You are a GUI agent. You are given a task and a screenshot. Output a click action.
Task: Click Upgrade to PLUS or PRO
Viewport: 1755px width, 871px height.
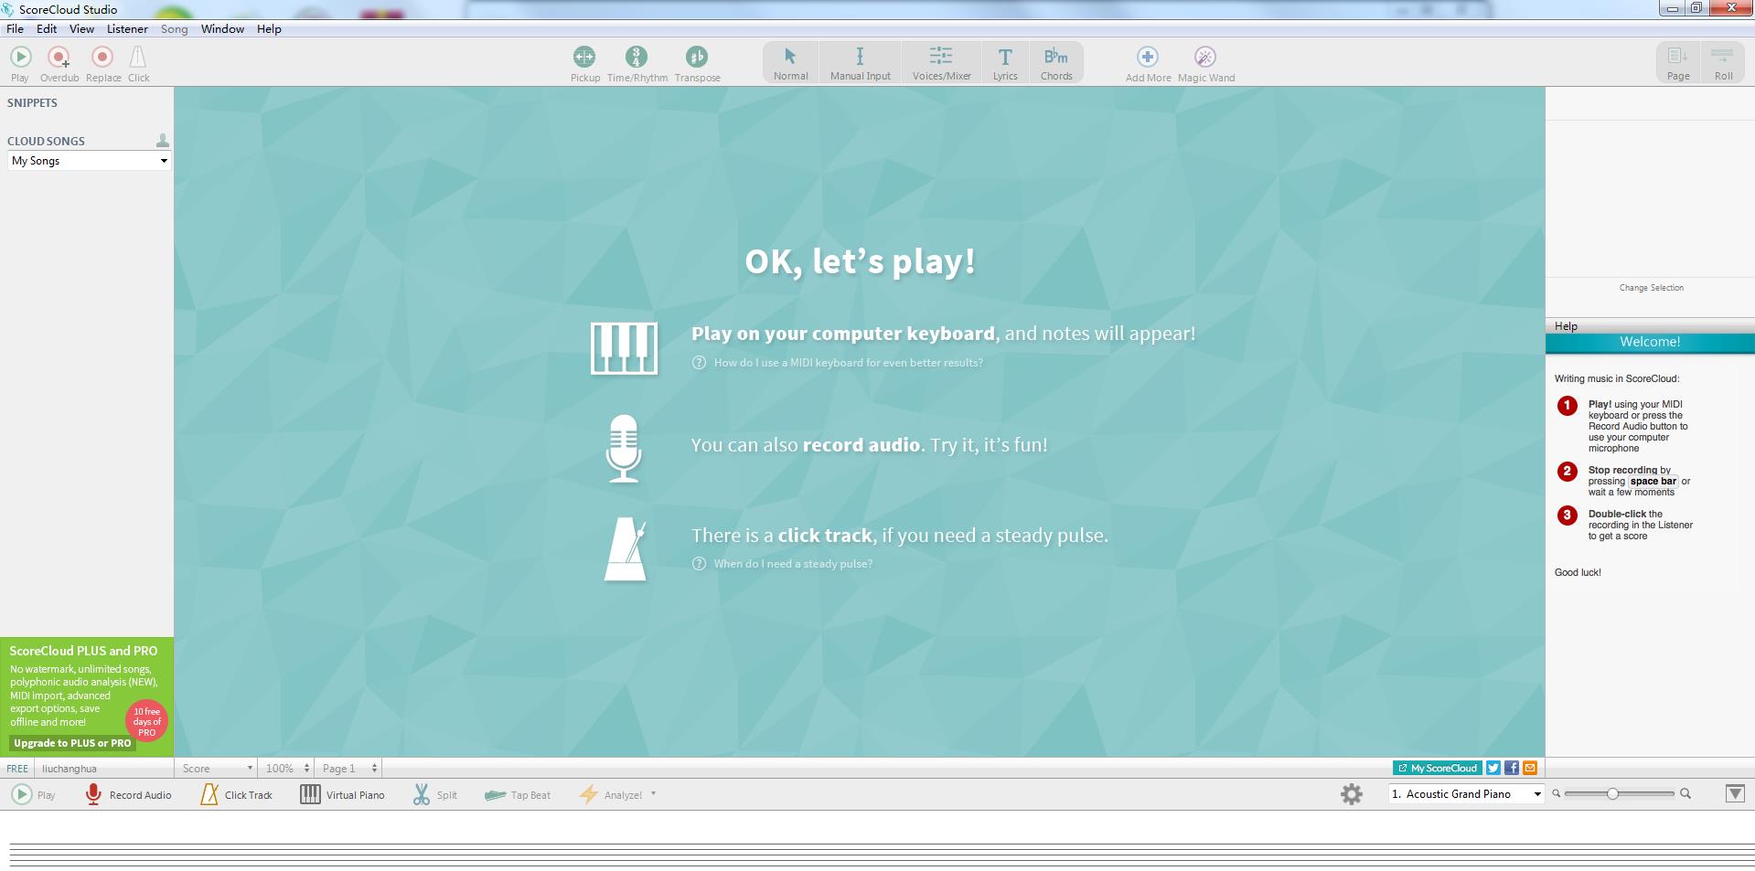72,743
